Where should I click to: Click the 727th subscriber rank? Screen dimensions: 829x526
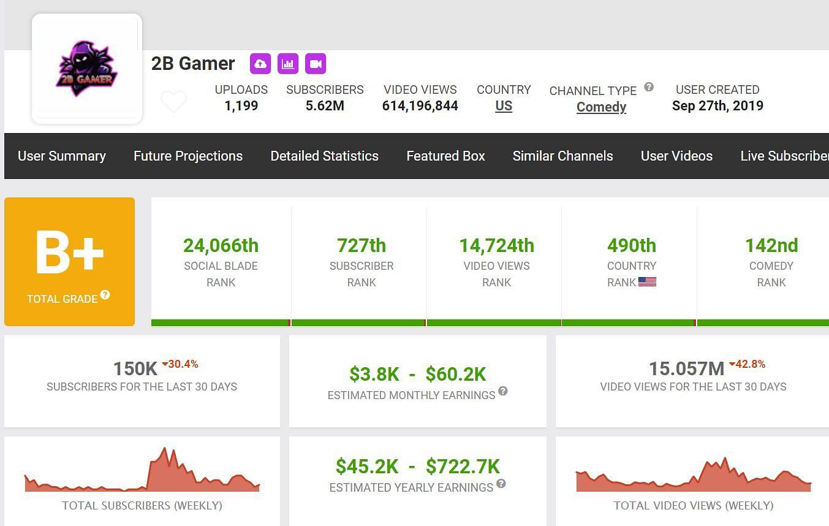point(362,246)
